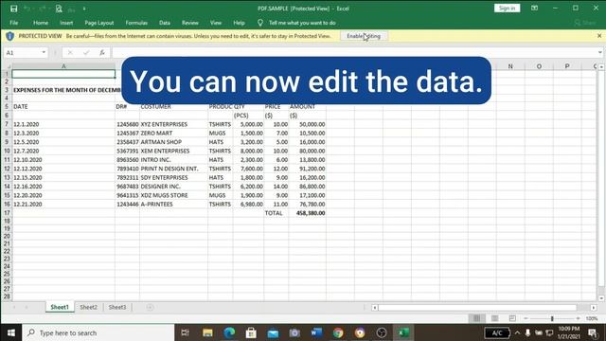Open Microsoft Edge from taskbar
This screenshot has height=341, width=606.
[x=229, y=332]
